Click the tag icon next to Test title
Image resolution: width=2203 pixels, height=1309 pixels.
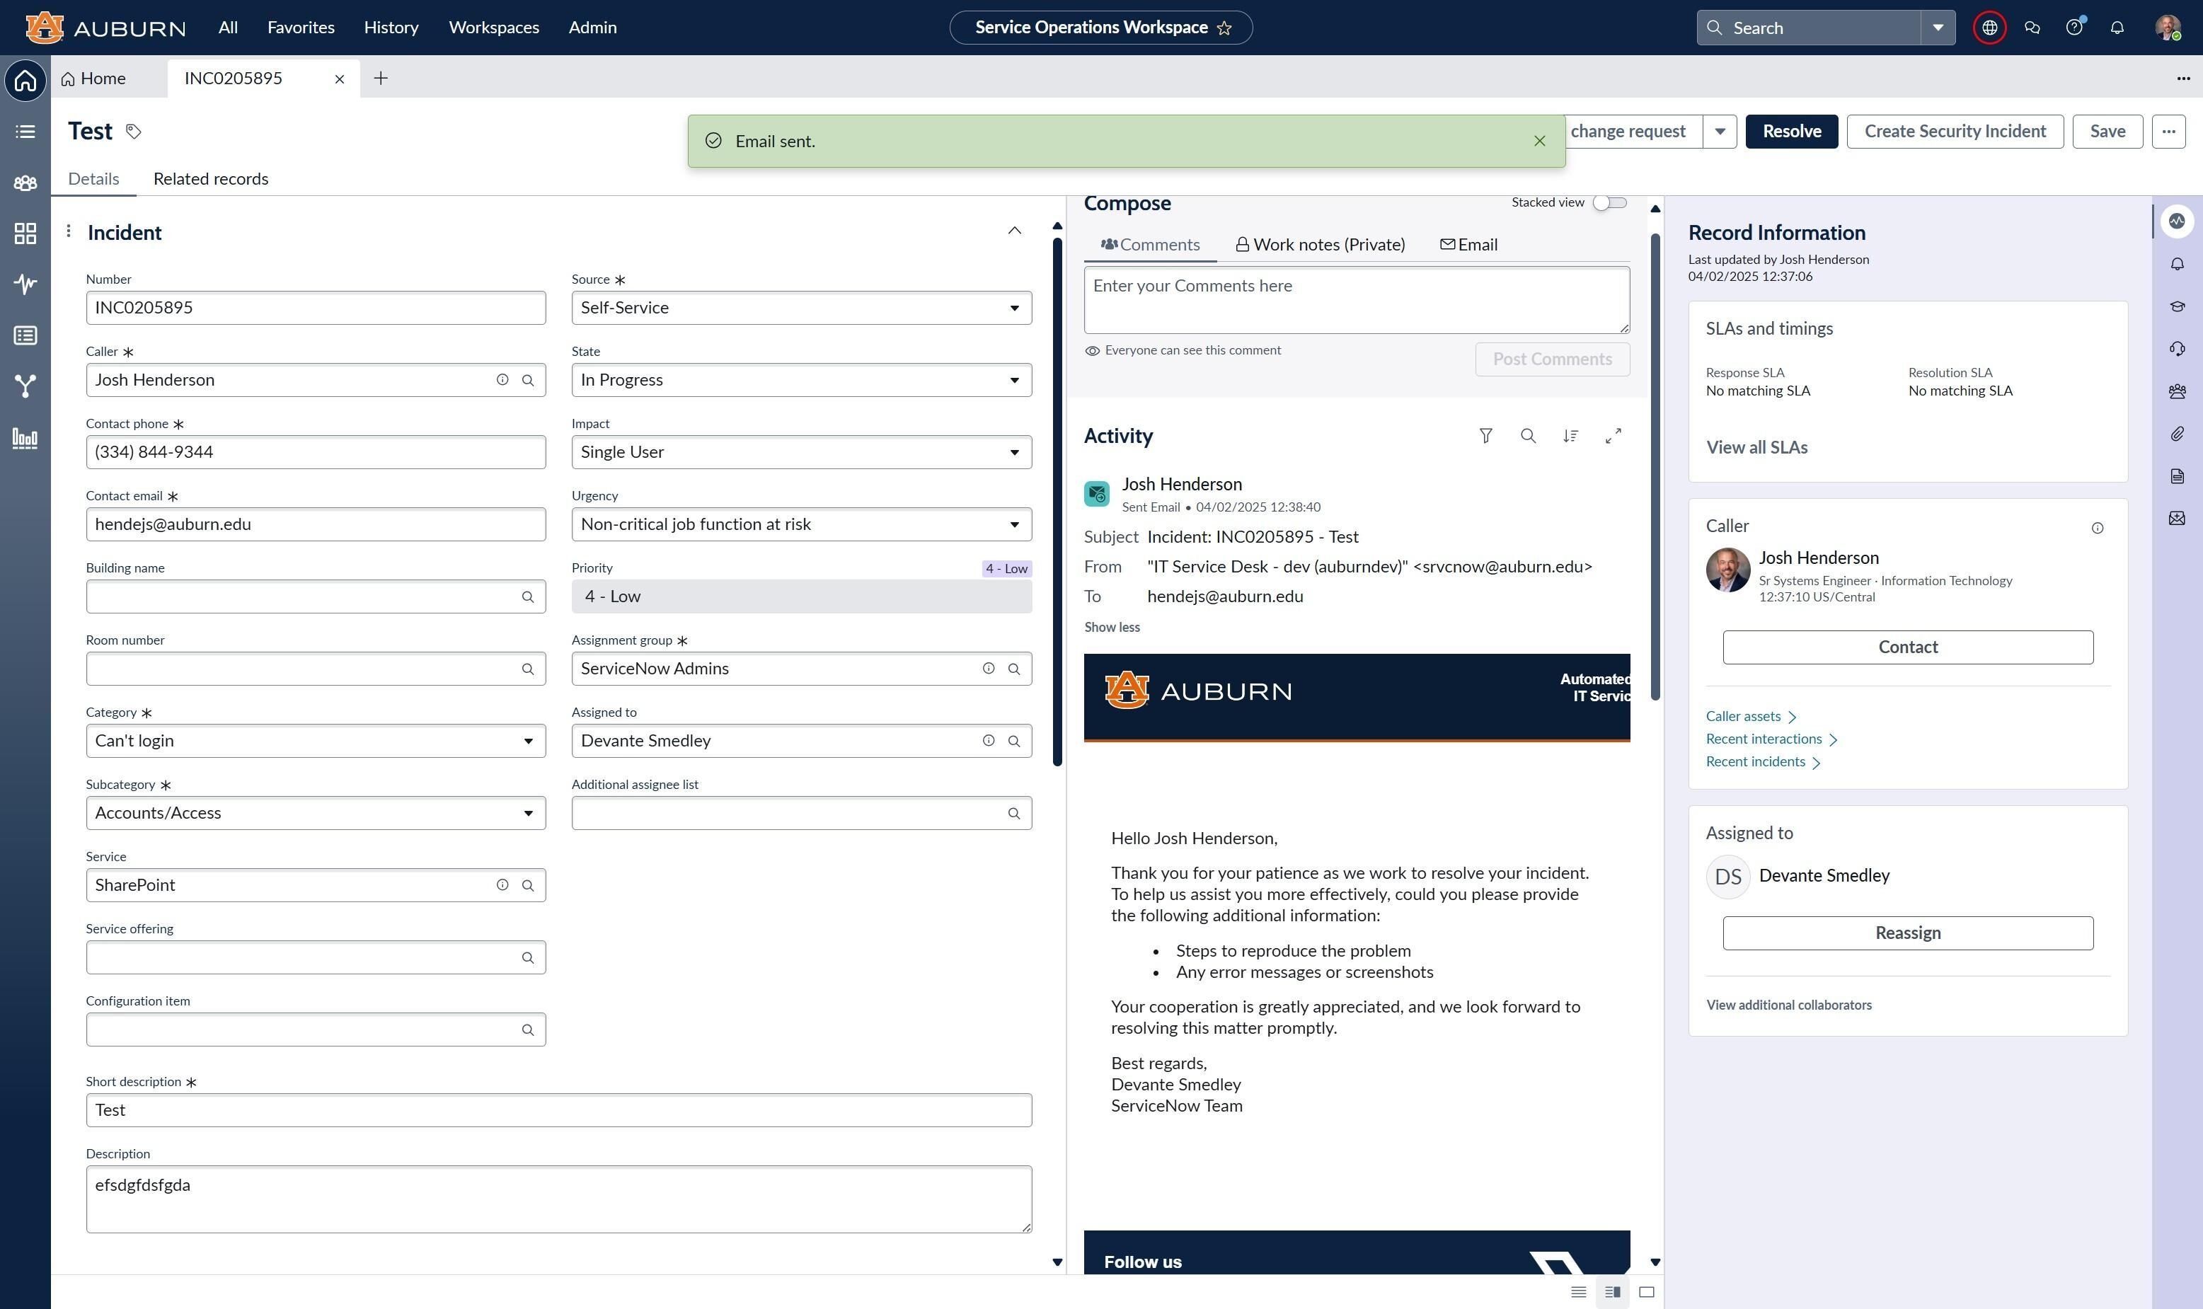point(133,132)
